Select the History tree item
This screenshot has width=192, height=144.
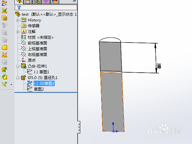click(35, 20)
